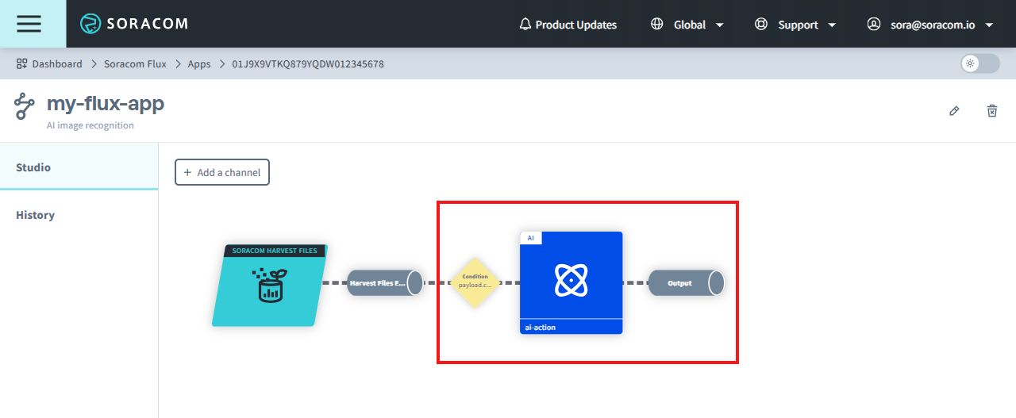
Task: Delete the app with trash icon
Action: pyautogui.click(x=992, y=111)
